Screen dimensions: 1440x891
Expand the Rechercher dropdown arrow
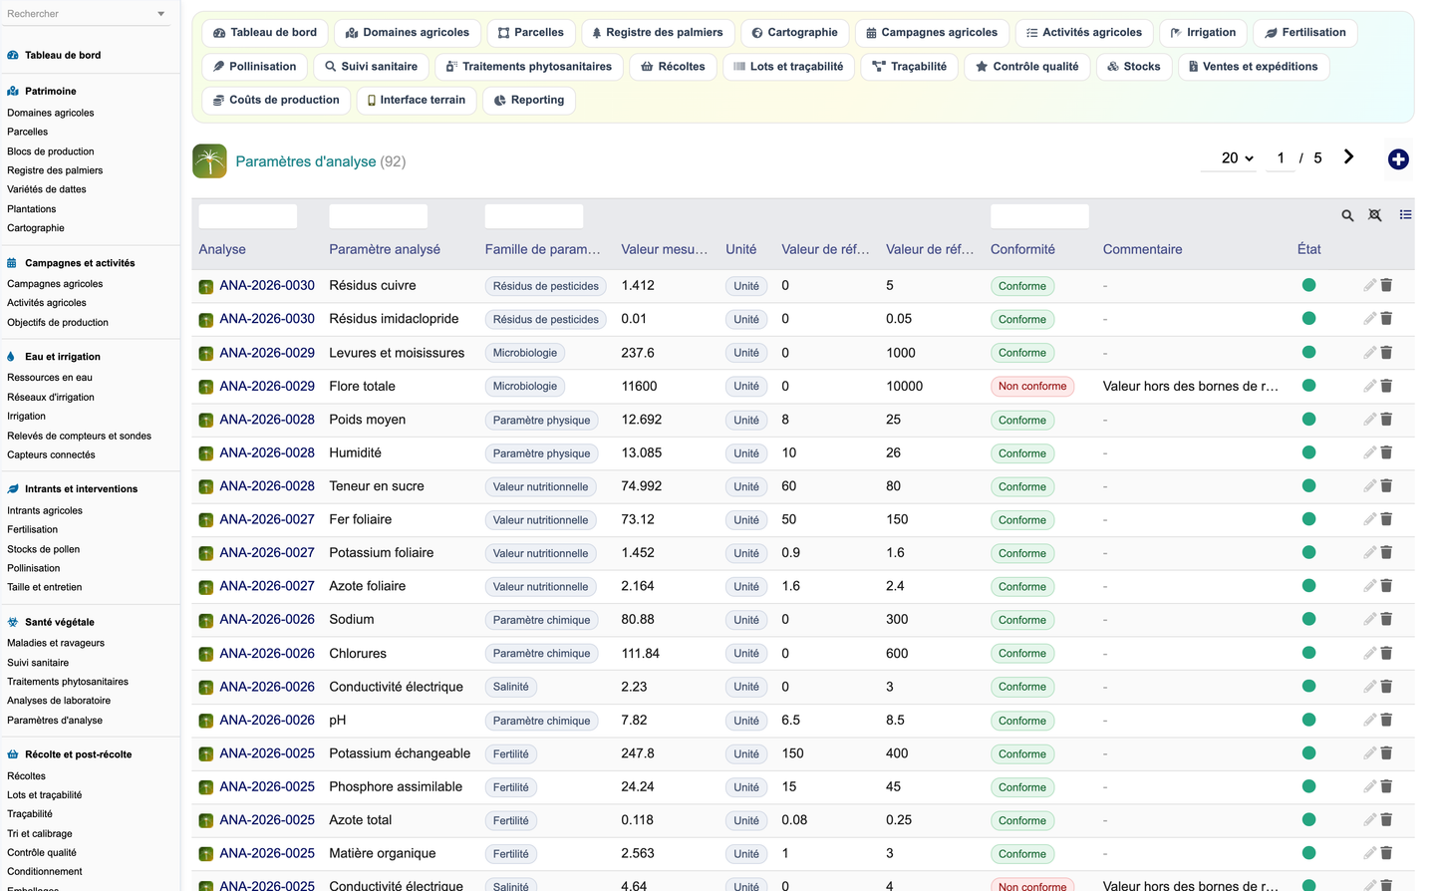pos(161,14)
